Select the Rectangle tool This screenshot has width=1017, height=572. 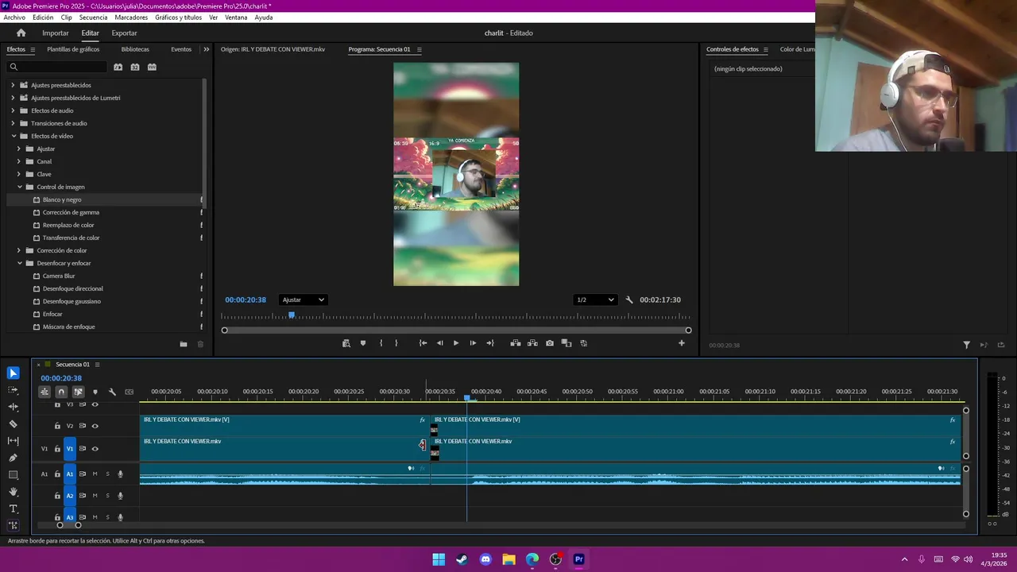click(x=13, y=474)
